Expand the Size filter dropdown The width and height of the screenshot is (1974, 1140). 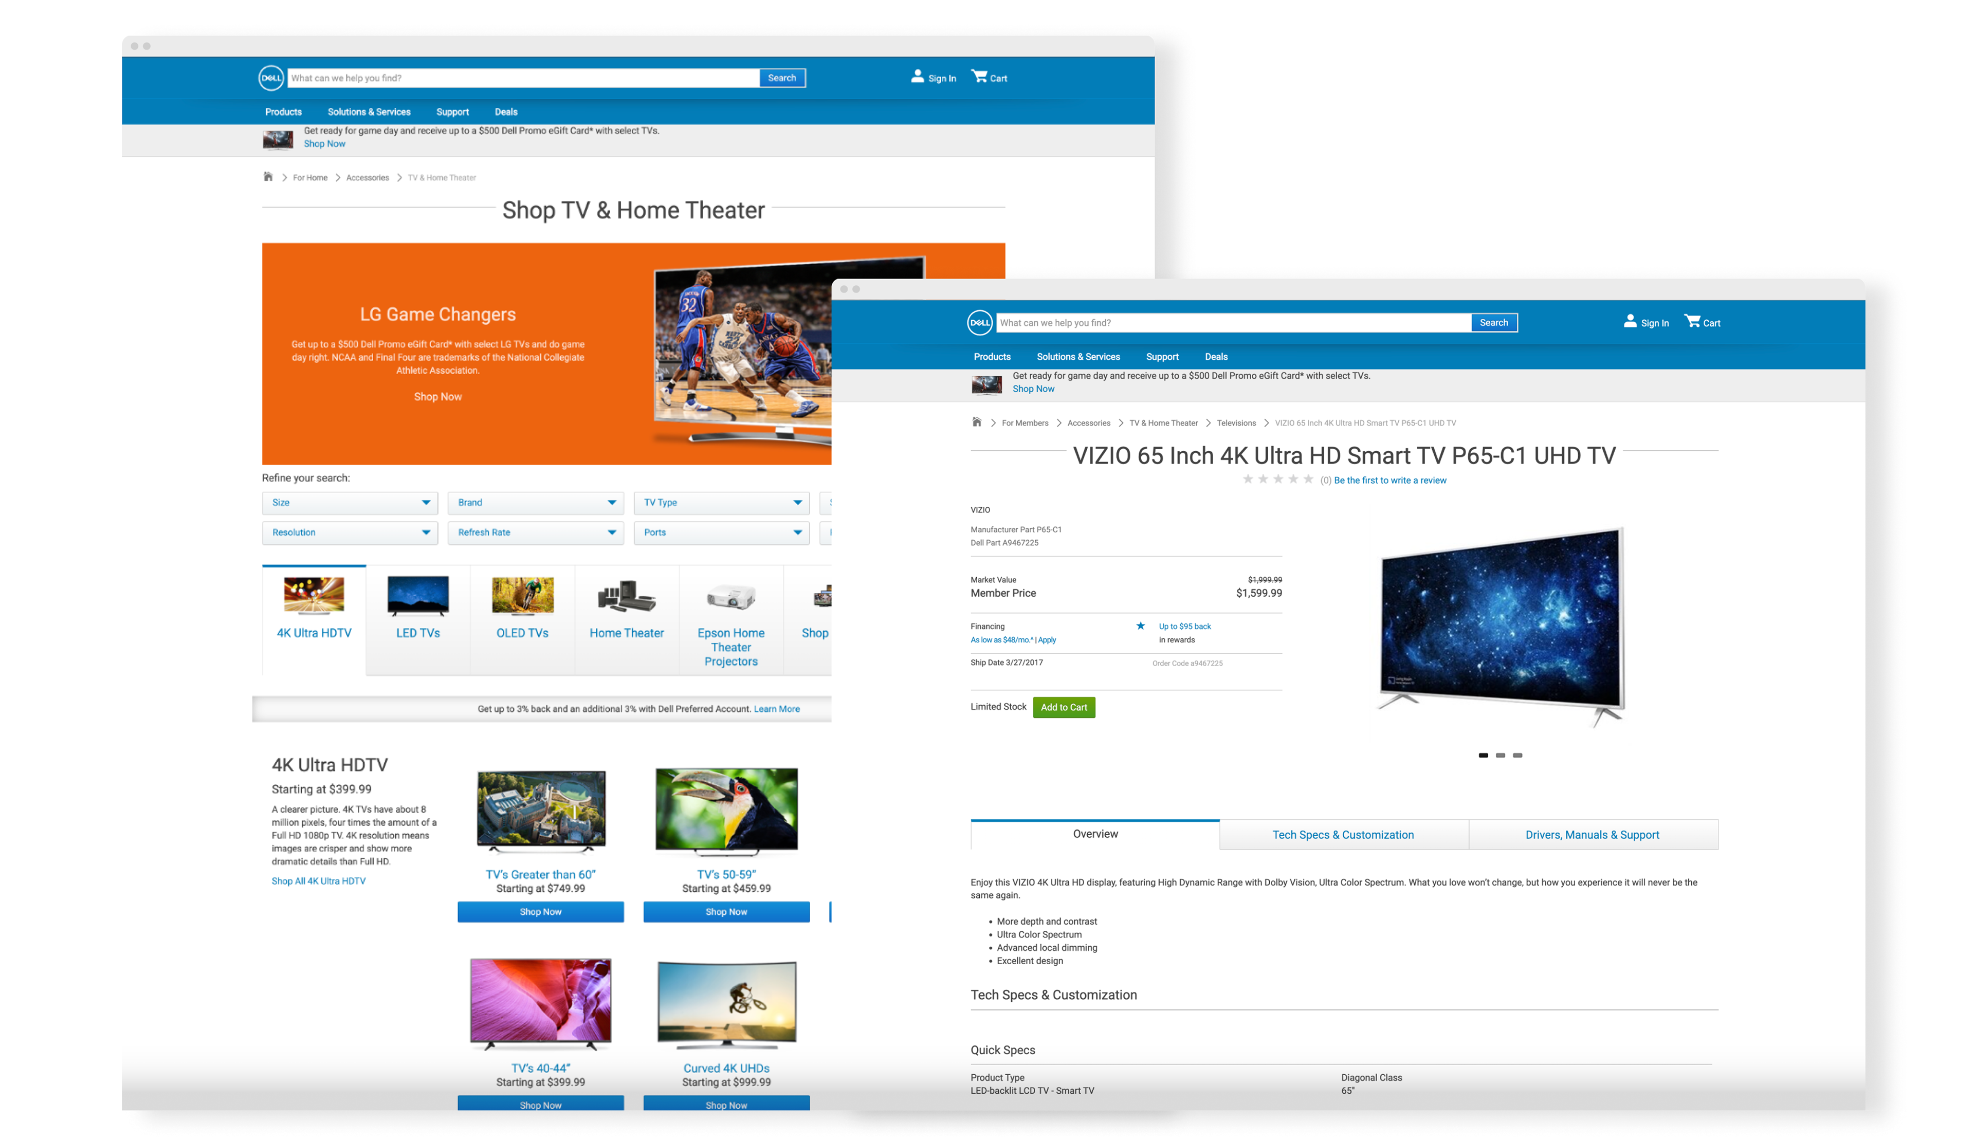pos(350,503)
